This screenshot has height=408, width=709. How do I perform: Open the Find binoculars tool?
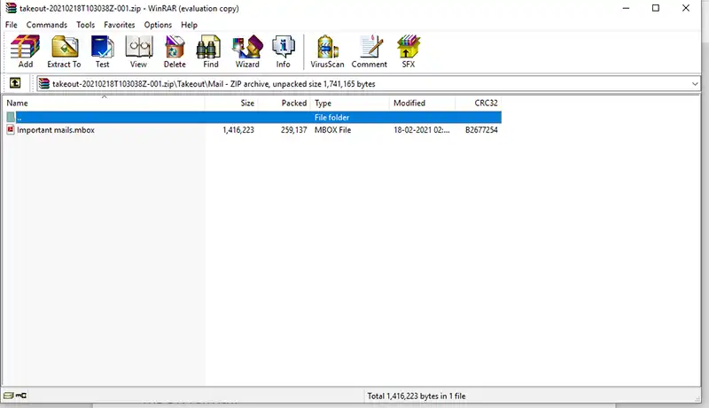210,51
